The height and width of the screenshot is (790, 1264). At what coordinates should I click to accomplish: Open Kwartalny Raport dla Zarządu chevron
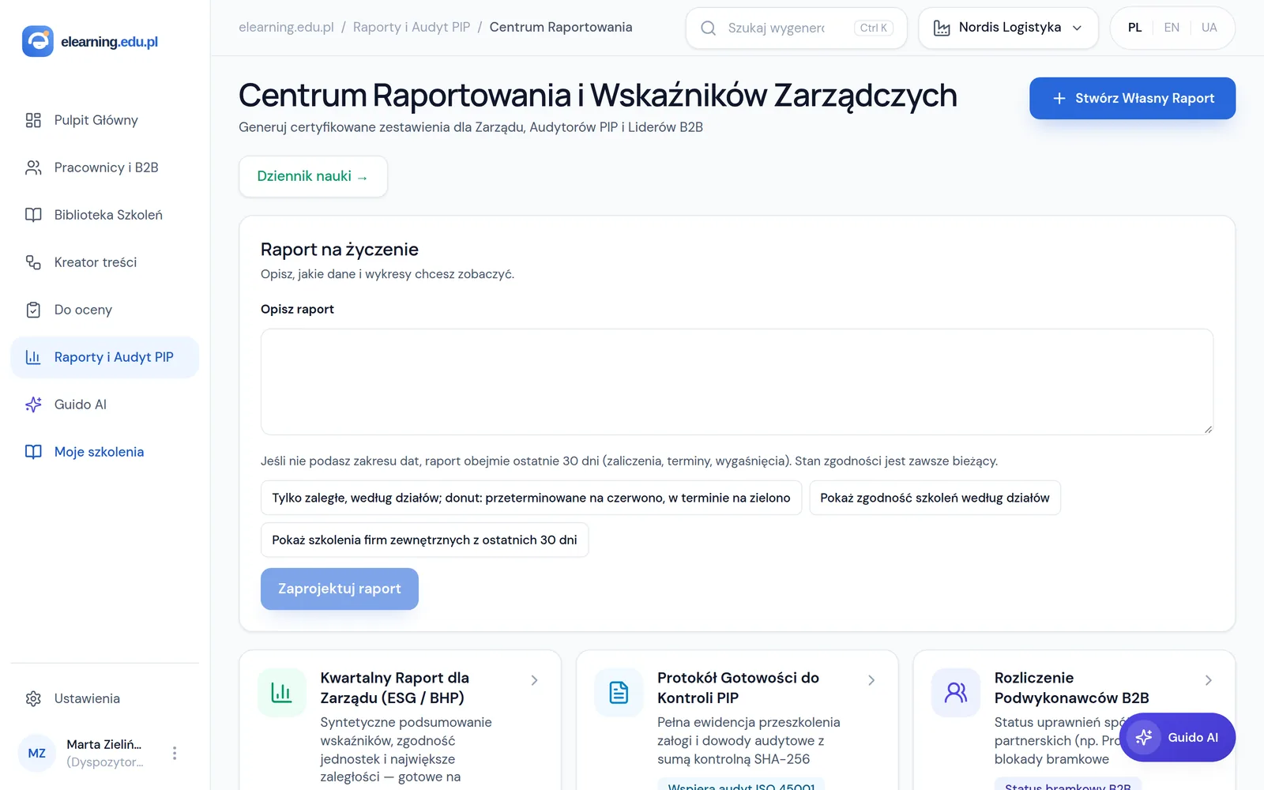(x=535, y=680)
